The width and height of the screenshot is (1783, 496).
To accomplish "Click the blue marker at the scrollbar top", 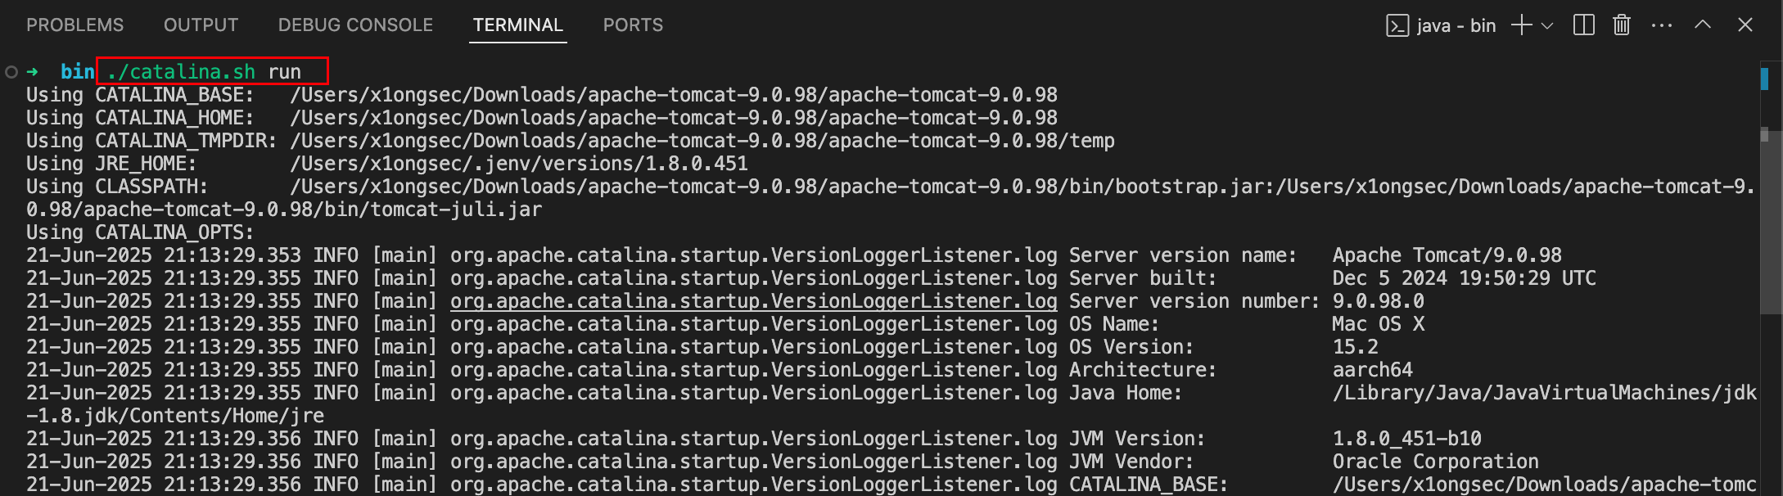I will (x=1765, y=79).
